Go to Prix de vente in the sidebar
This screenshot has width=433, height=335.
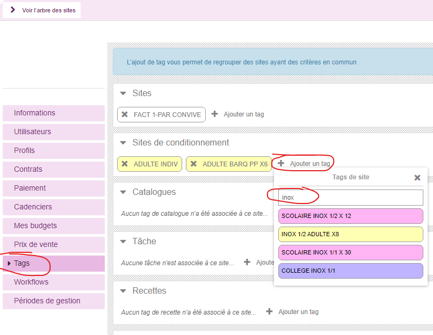pyautogui.click(x=54, y=244)
